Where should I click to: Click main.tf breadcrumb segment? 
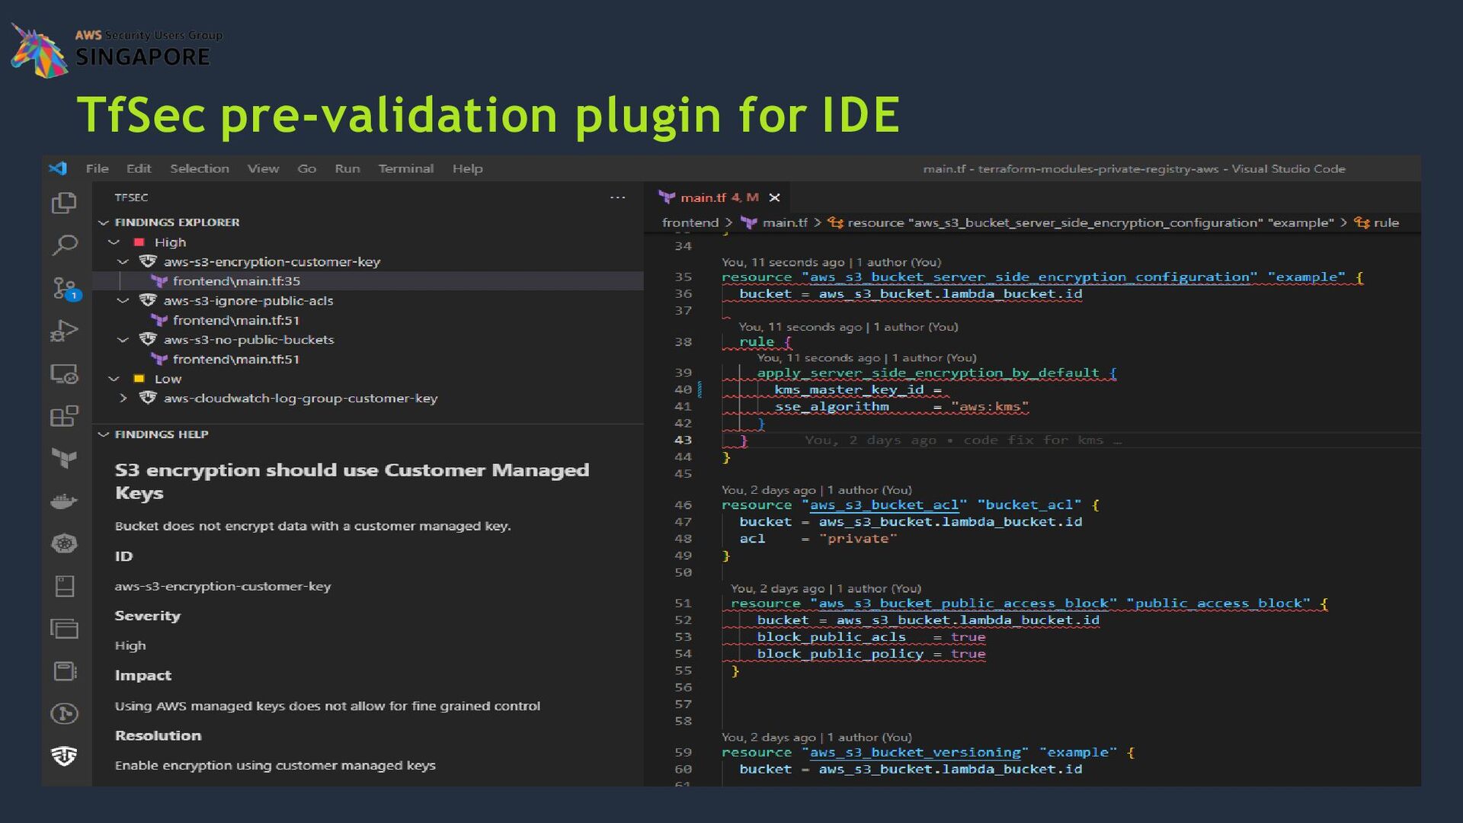(785, 223)
